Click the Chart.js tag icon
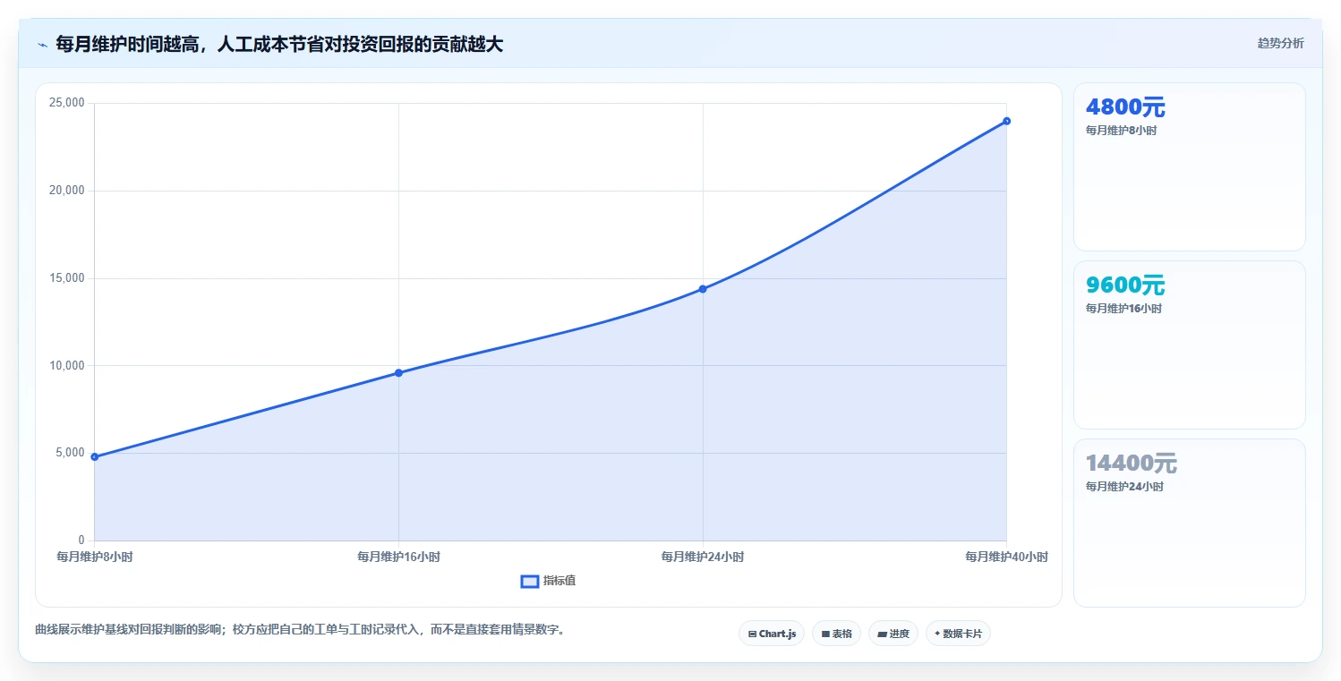 point(752,634)
